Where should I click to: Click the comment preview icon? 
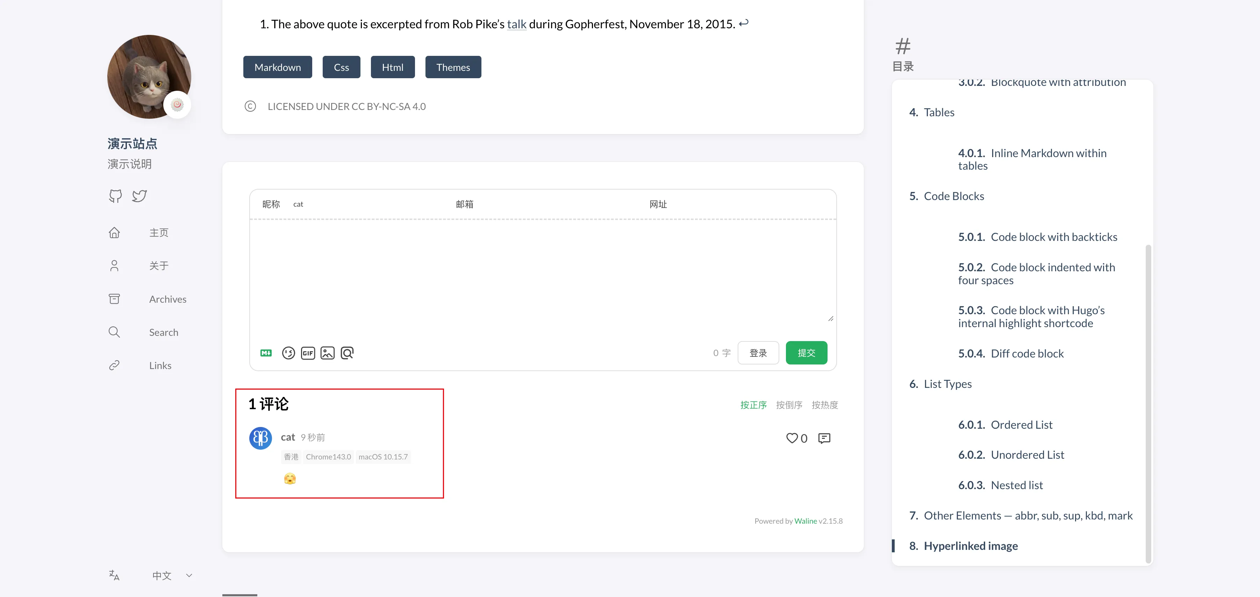[x=347, y=353]
